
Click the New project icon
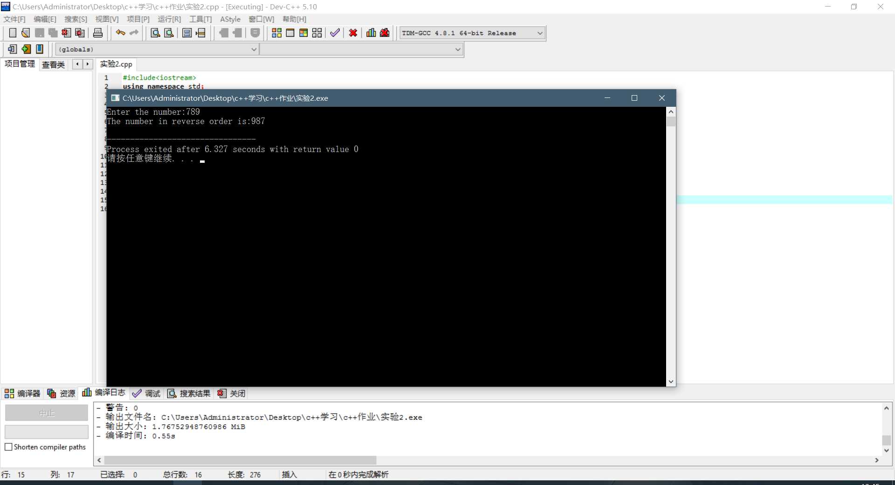tap(12, 49)
